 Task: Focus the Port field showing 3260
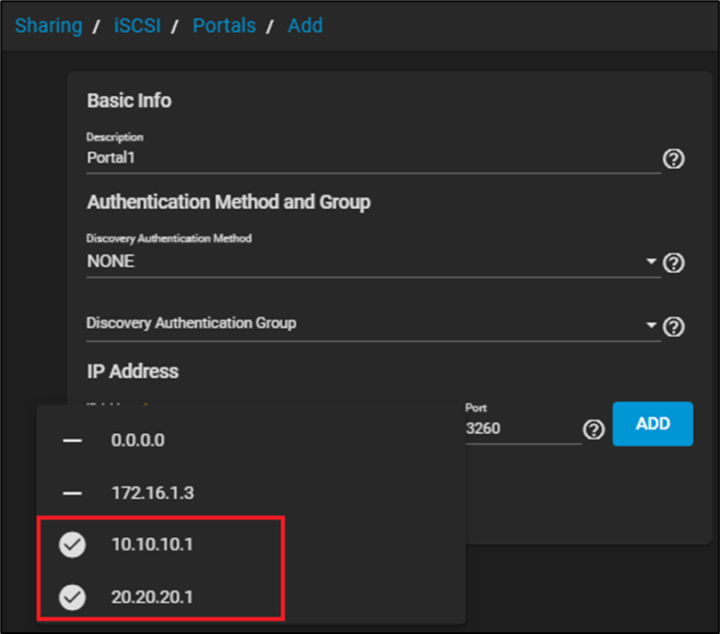tap(521, 429)
